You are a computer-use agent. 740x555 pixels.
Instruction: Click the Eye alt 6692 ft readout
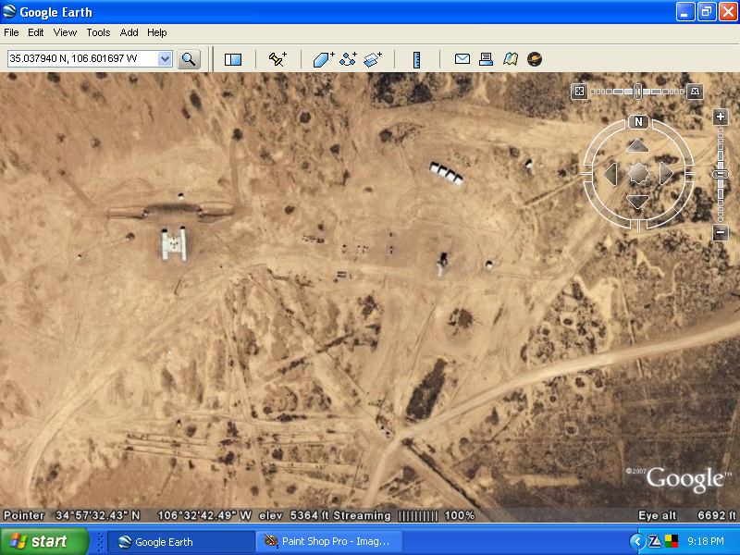pyautogui.click(x=686, y=515)
